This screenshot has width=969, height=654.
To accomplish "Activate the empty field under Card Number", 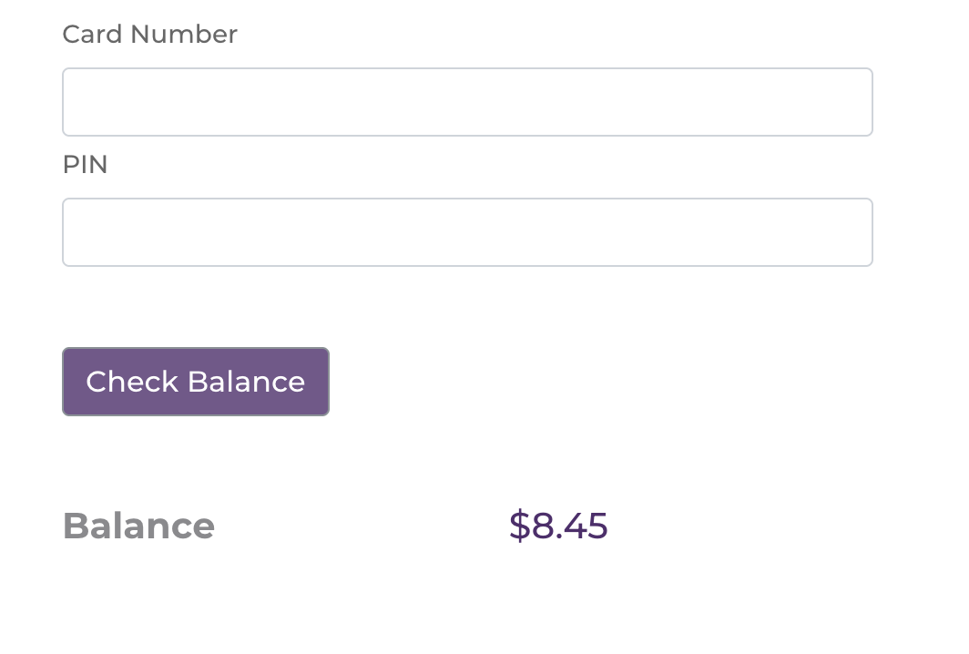I will click(467, 102).
